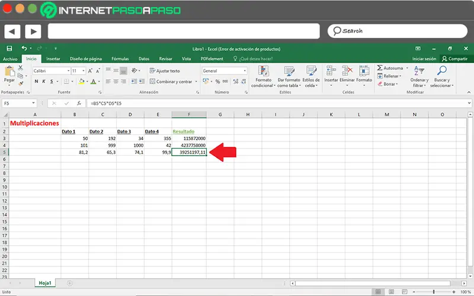
Task: Increase font size with the large A icon
Action: coord(90,71)
